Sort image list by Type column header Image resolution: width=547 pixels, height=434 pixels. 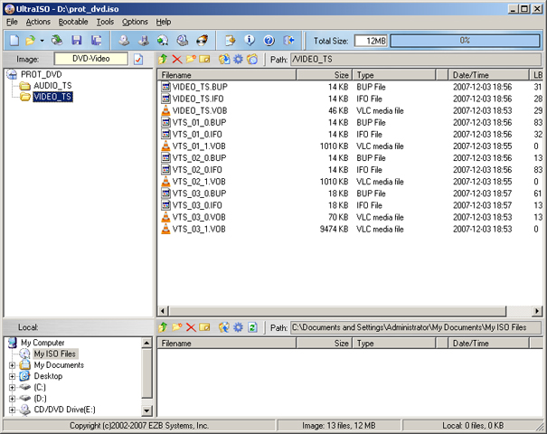point(394,75)
